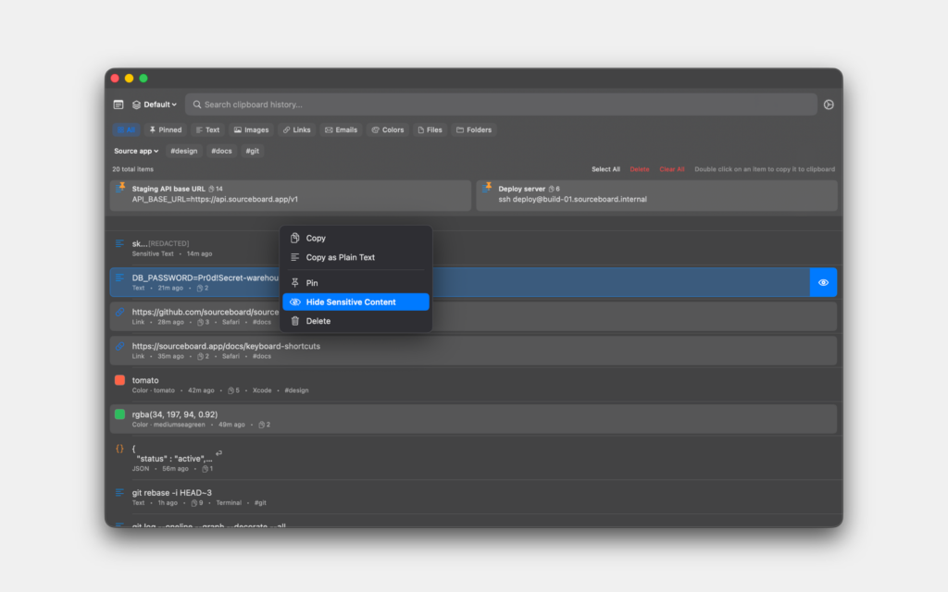Screen dimensions: 948x592
Task: Choose Pin from context menu
Action: point(355,283)
